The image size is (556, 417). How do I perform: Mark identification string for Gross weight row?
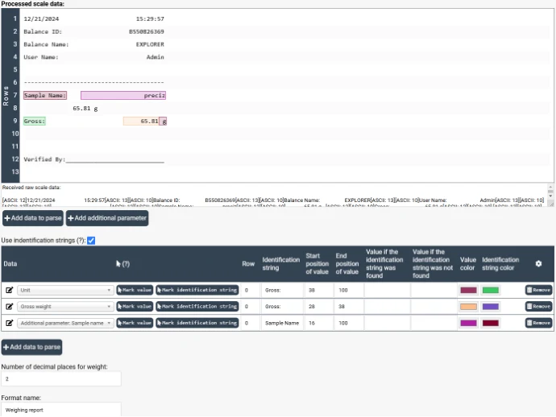pos(197,306)
